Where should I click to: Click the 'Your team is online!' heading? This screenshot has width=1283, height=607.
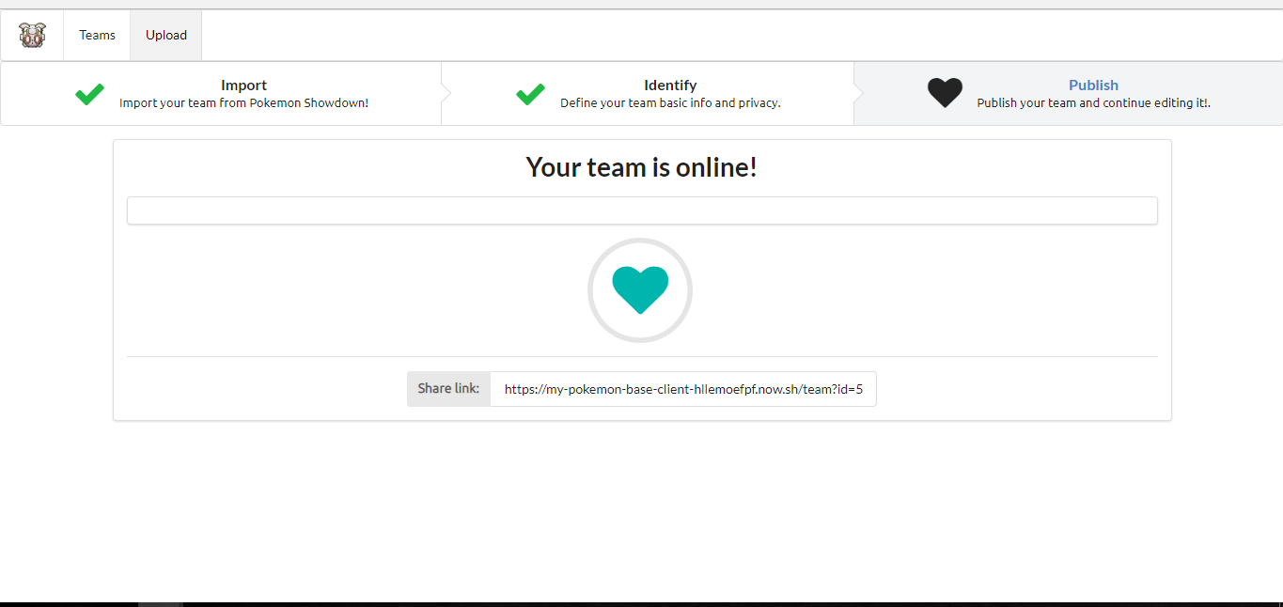click(642, 167)
